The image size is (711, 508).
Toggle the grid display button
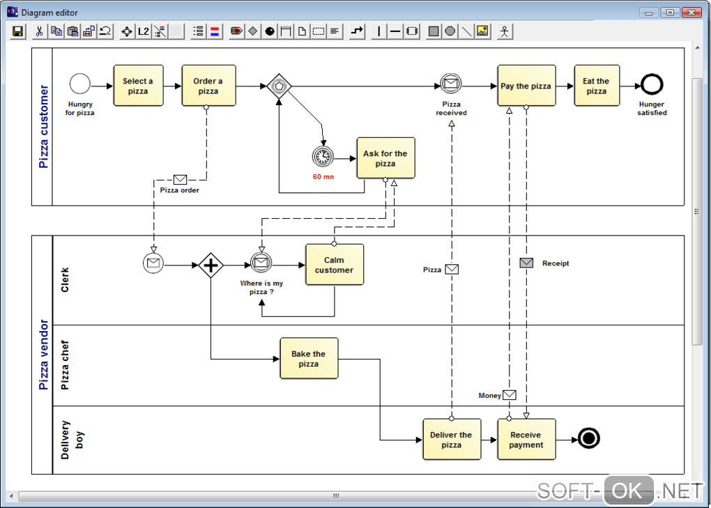coord(176,31)
